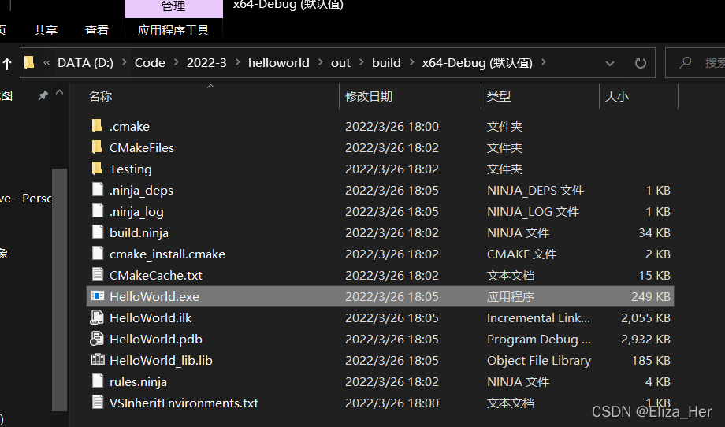Open the 共享 ribbon tab
The height and width of the screenshot is (427, 725).
[x=46, y=31]
